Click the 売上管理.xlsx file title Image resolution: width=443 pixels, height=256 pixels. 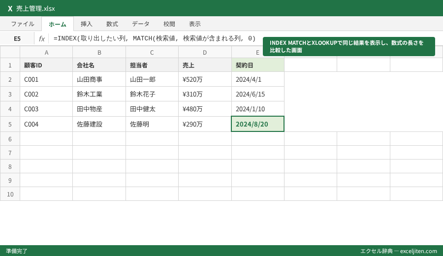click(35, 8)
